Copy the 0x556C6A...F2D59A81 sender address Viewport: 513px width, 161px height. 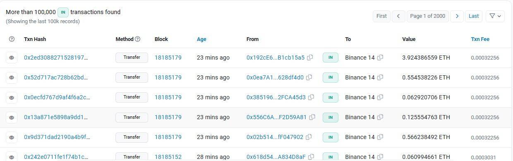(x=312, y=117)
